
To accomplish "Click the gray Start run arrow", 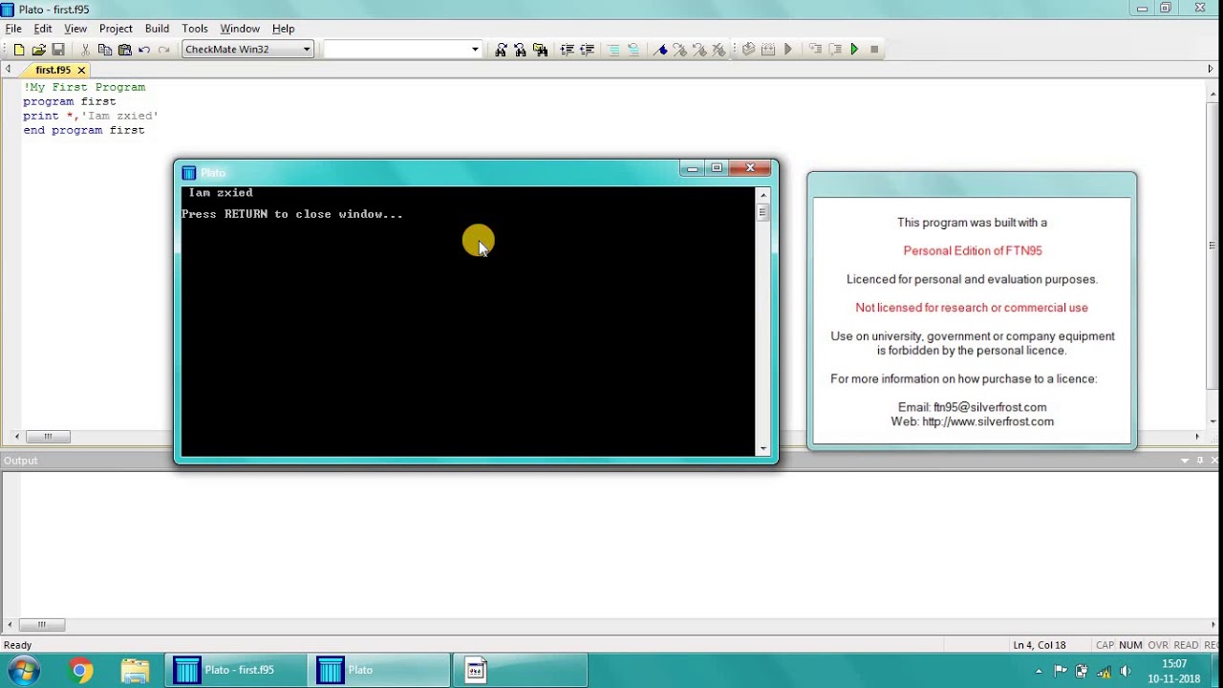I will 788,50.
